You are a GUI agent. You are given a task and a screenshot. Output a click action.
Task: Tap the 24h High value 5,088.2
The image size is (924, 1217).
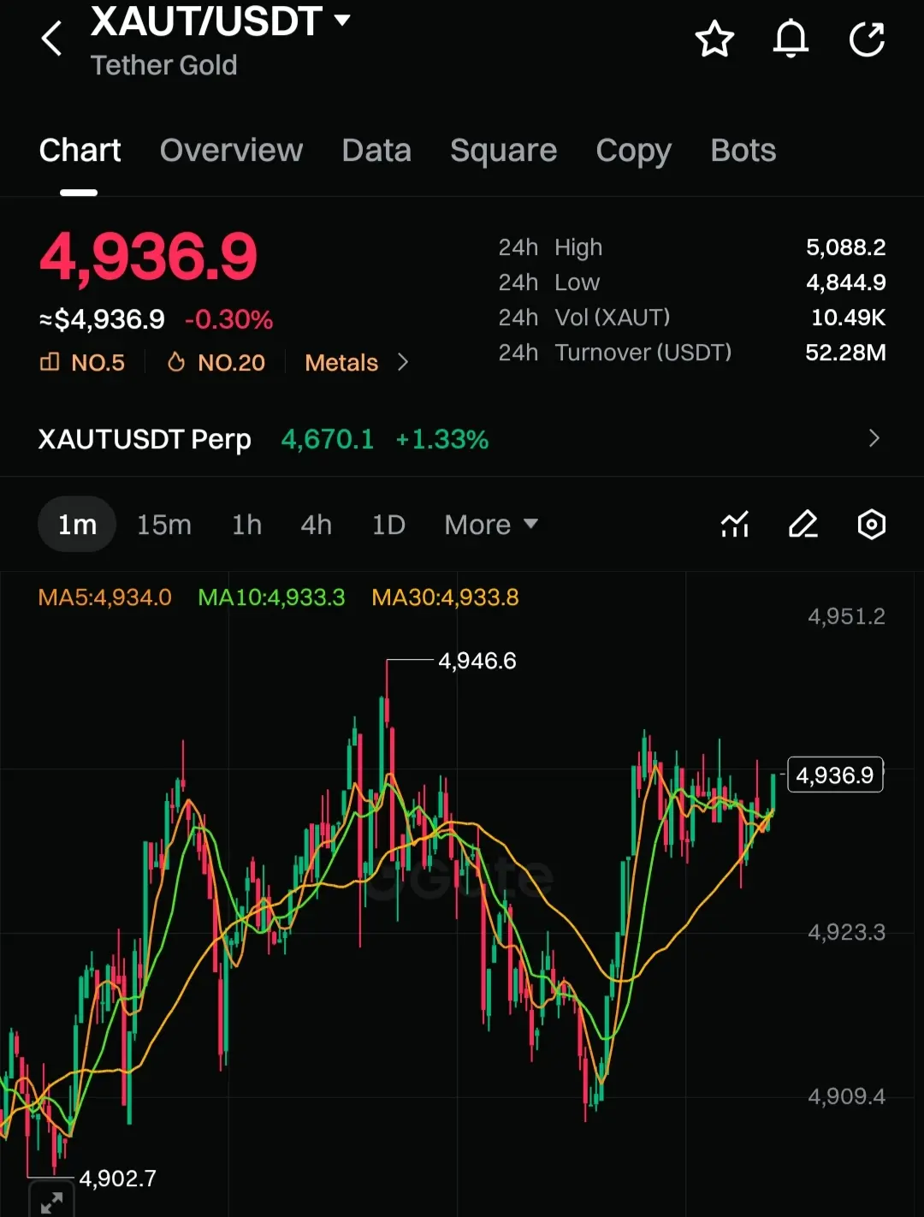845,247
